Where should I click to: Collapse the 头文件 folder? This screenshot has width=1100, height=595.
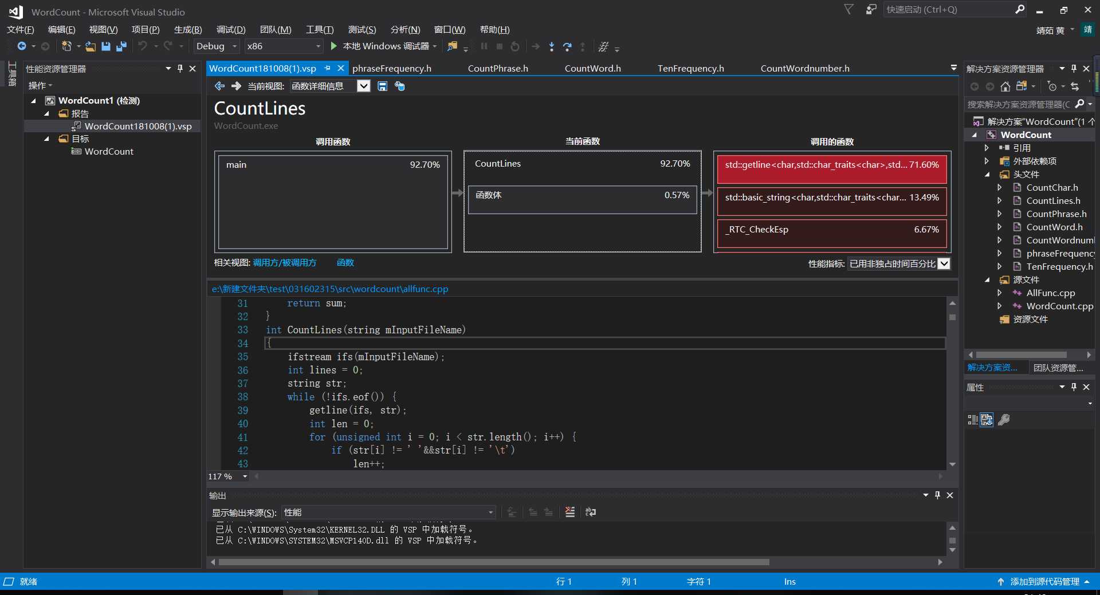click(987, 174)
